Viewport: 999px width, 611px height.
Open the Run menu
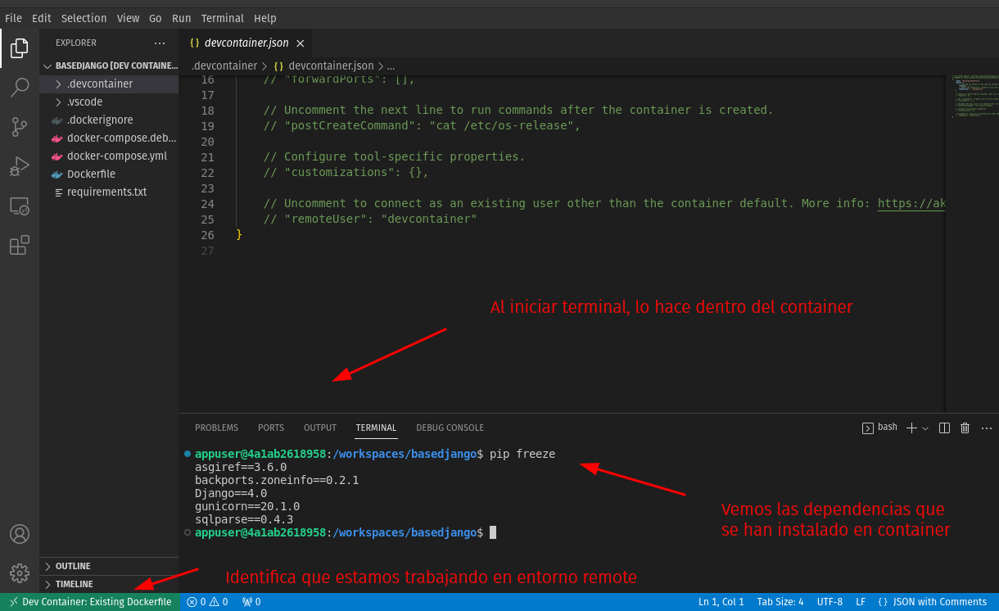[x=181, y=18]
